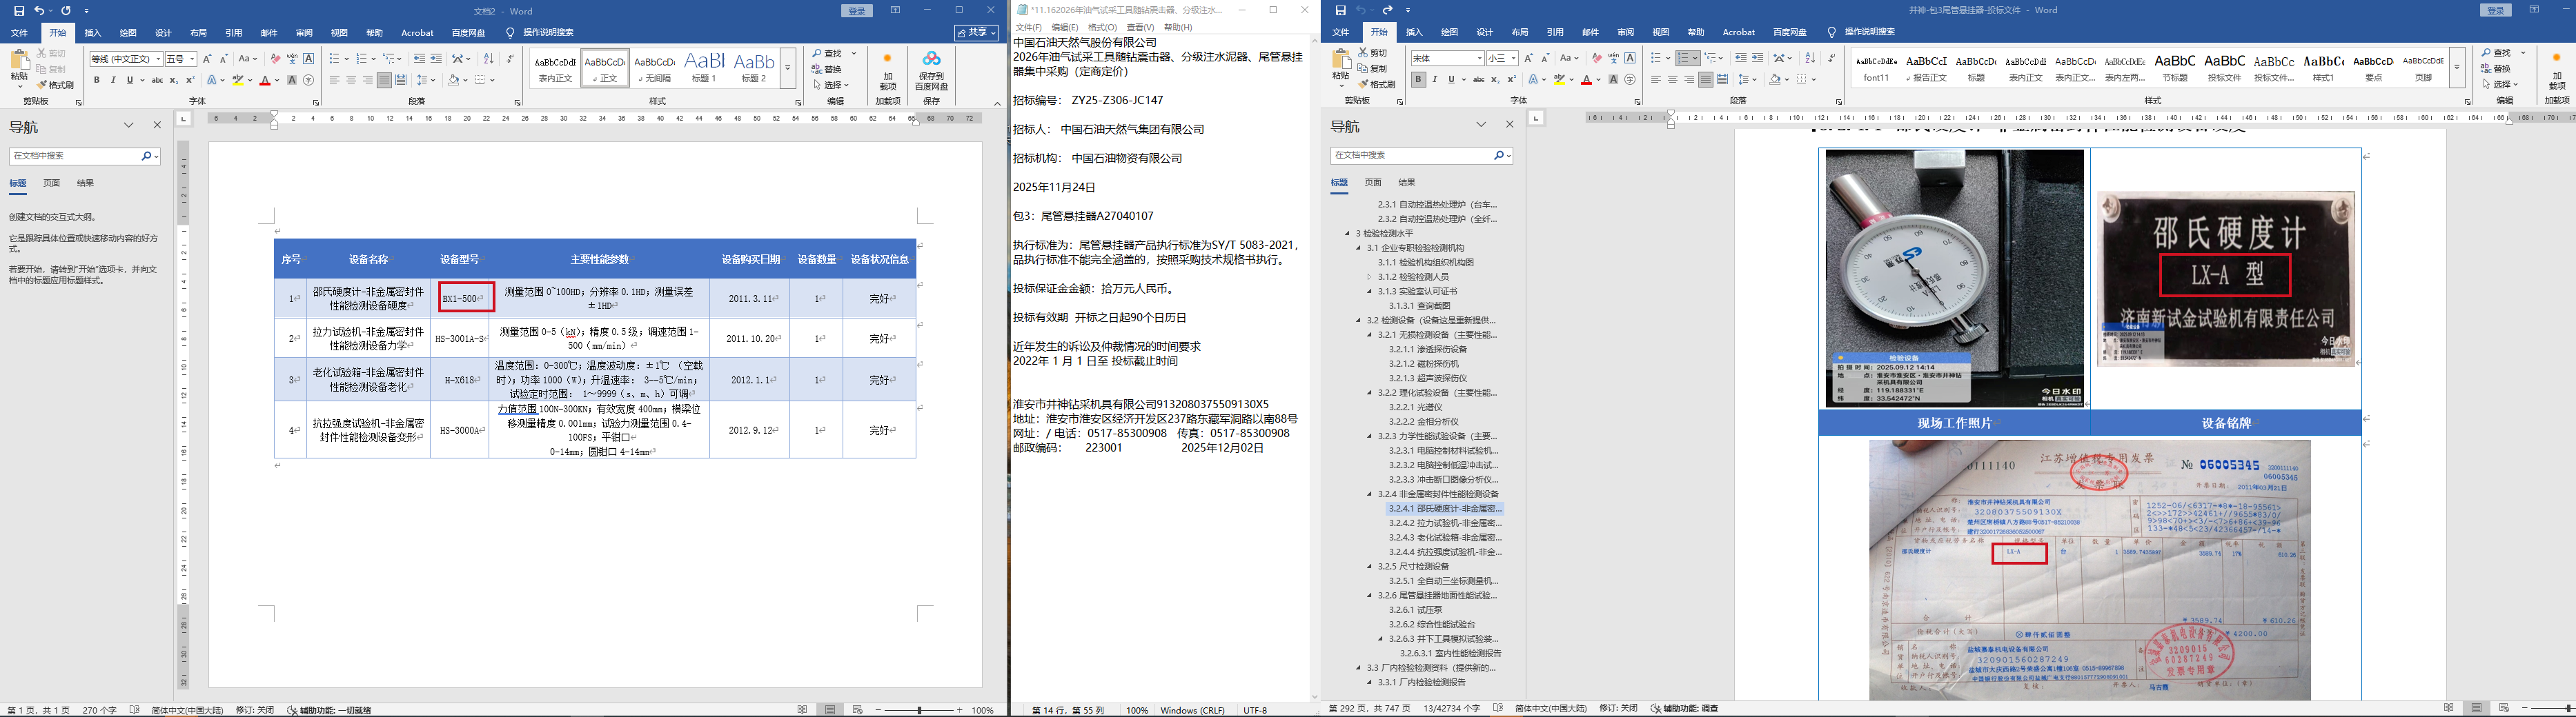Image resolution: width=2576 pixels, height=717 pixels.
Task: Click 共享 share button in 文档2 window
Action: [976, 33]
